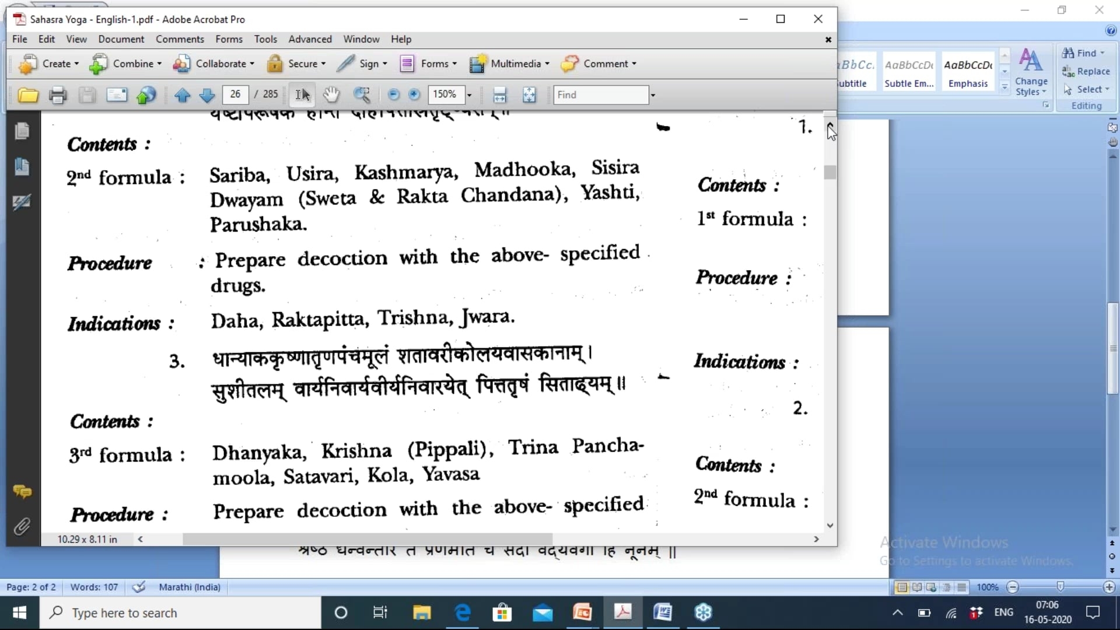Open the zoom percentage dropdown arrow

coord(469,95)
